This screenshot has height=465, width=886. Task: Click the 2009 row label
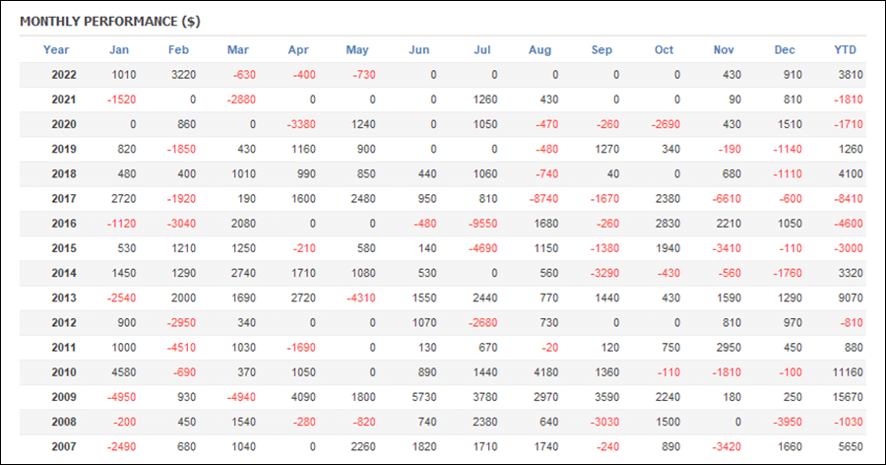(64, 397)
